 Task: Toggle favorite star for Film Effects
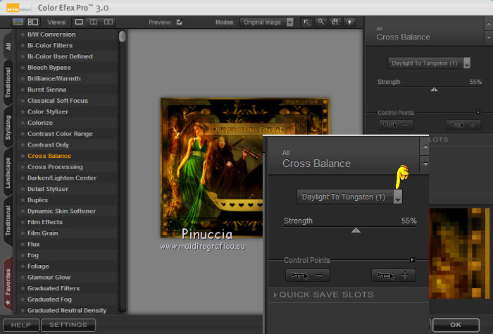click(23, 222)
